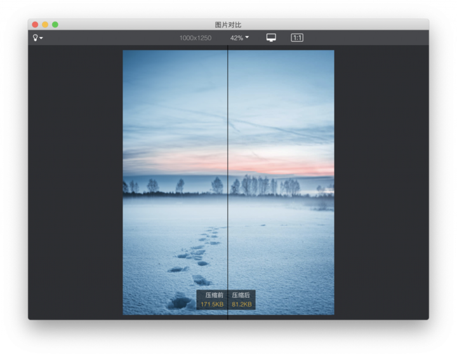Image resolution: width=457 pixels, height=357 pixels.
Task: Click the 图片对比 window title text
Action: [228, 25]
